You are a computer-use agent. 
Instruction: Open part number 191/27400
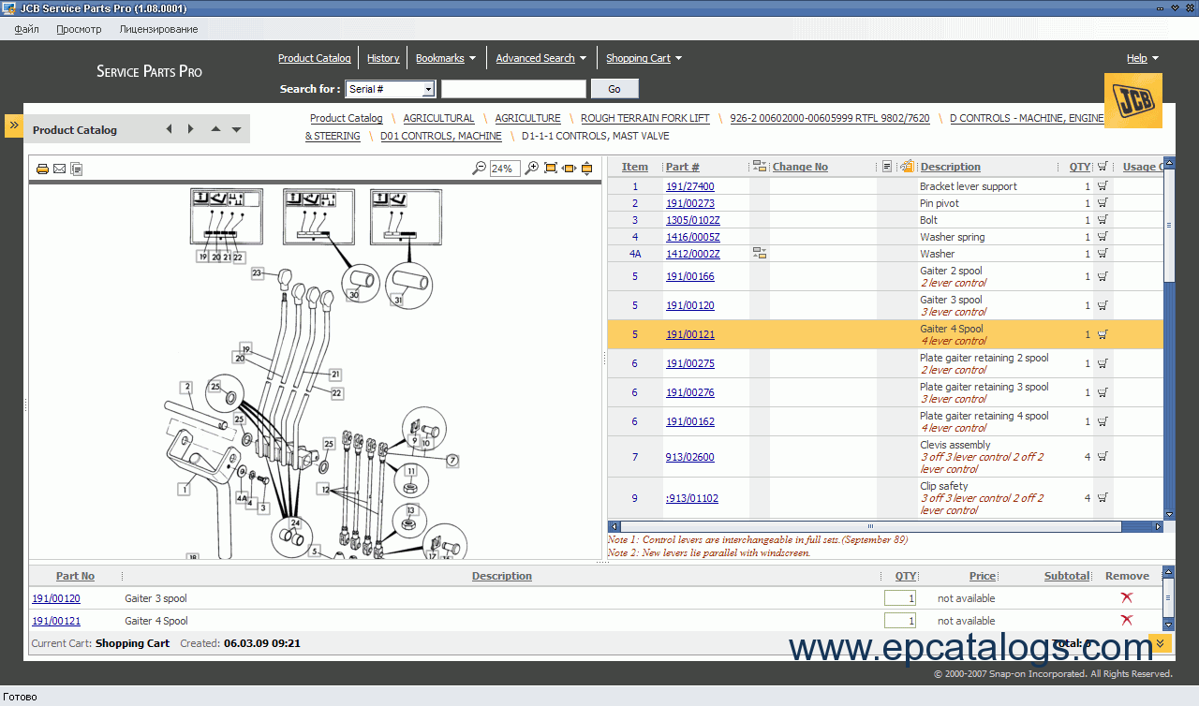pos(689,186)
